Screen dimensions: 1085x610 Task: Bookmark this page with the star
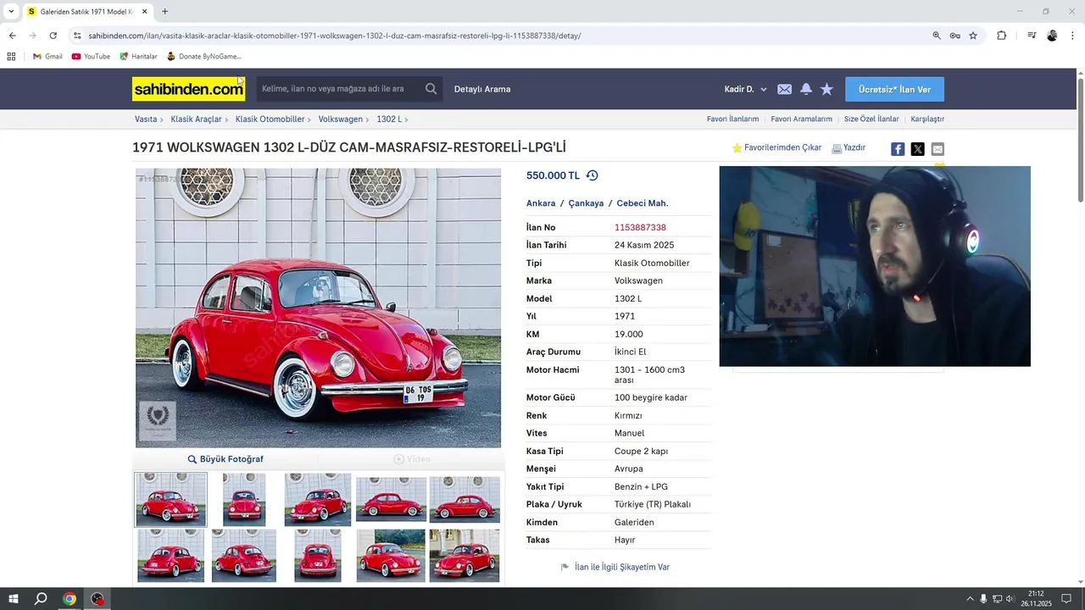pos(973,36)
